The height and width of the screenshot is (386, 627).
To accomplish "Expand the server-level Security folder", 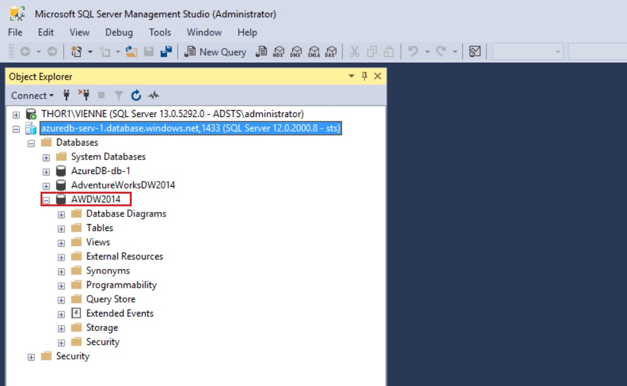I will 31,358.
